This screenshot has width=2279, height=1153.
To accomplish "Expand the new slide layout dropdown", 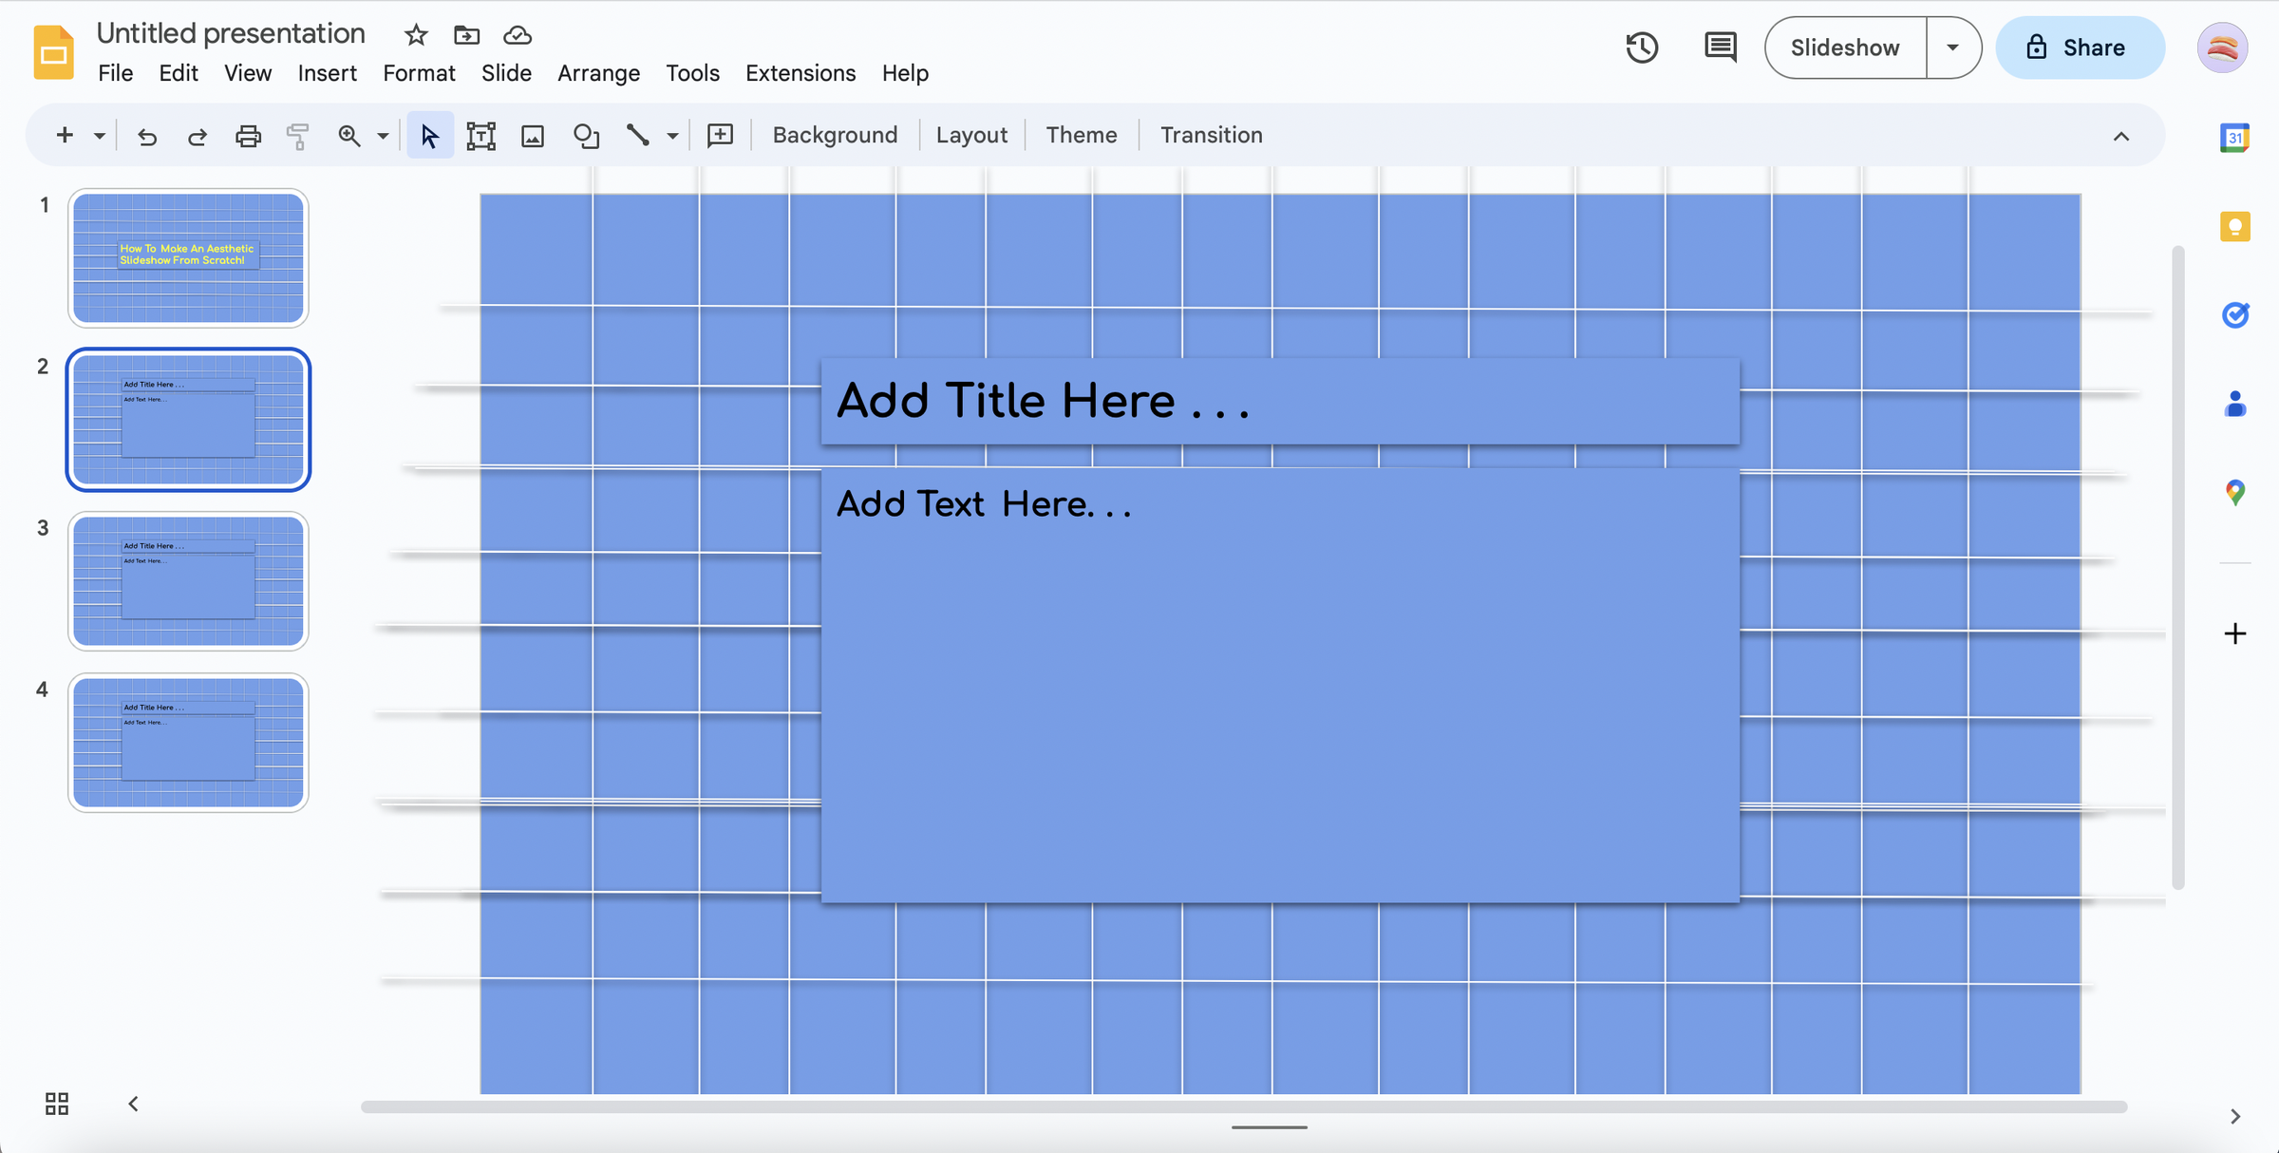I will (x=98, y=135).
